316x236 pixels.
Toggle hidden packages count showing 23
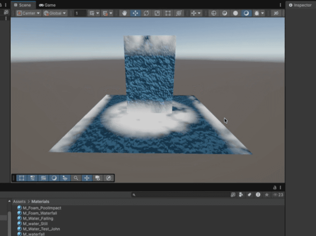click(278, 195)
